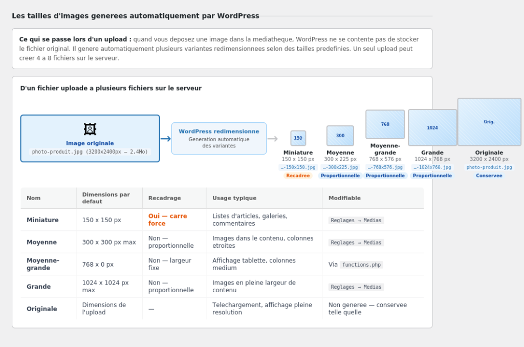Viewport: 524px width, 347px height.
Task: Click the Moyenne row name in table
Action: click(41, 242)
